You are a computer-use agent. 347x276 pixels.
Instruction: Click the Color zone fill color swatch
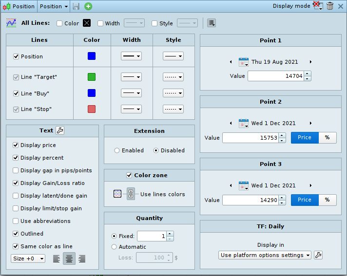pos(117,194)
